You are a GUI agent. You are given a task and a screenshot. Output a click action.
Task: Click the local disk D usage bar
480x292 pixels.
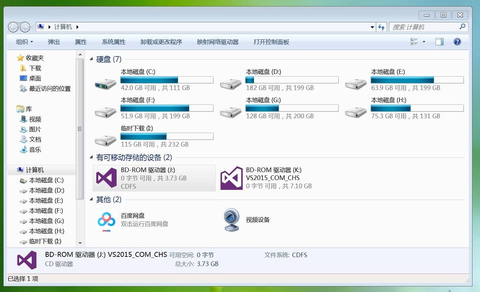pos(292,80)
